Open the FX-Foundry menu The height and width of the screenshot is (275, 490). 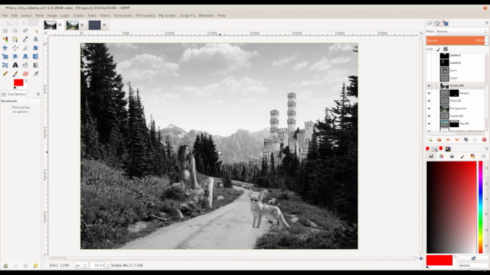(x=145, y=15)
